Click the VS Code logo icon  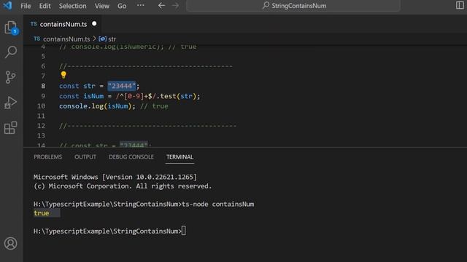point(7,5)
